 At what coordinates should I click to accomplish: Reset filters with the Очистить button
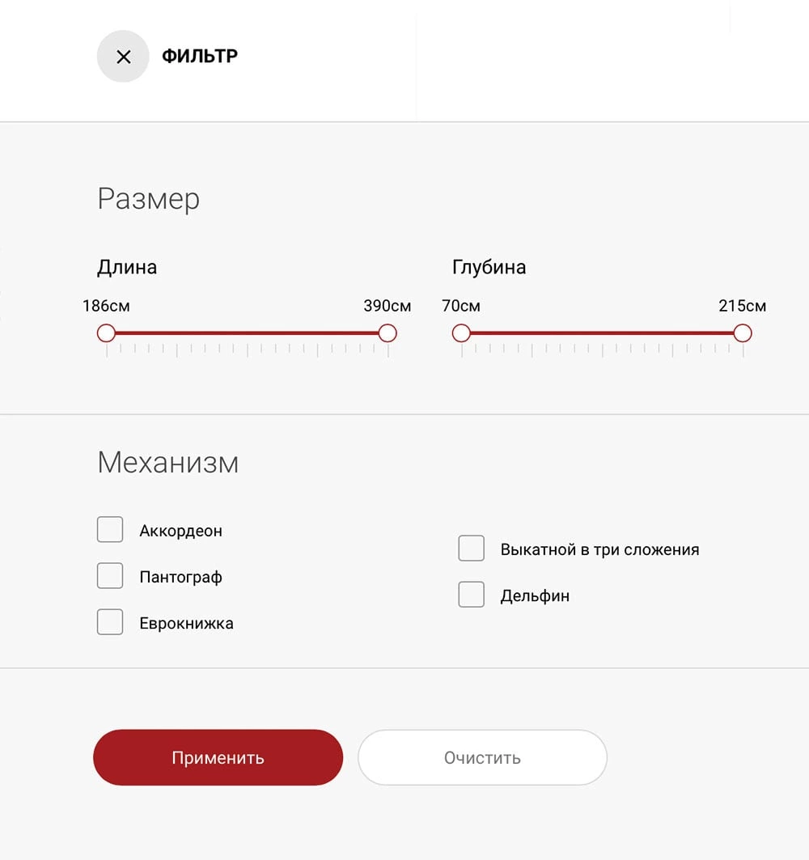point(482,758)
